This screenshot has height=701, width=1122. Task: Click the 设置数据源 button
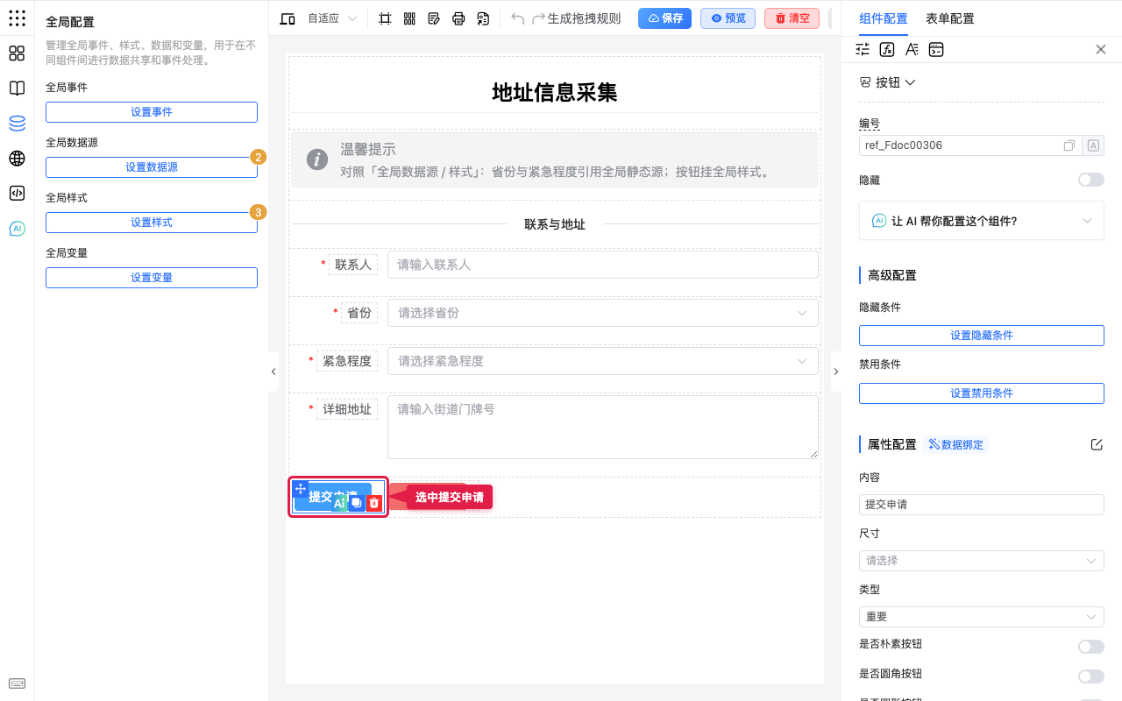click(x=152, y=167)
